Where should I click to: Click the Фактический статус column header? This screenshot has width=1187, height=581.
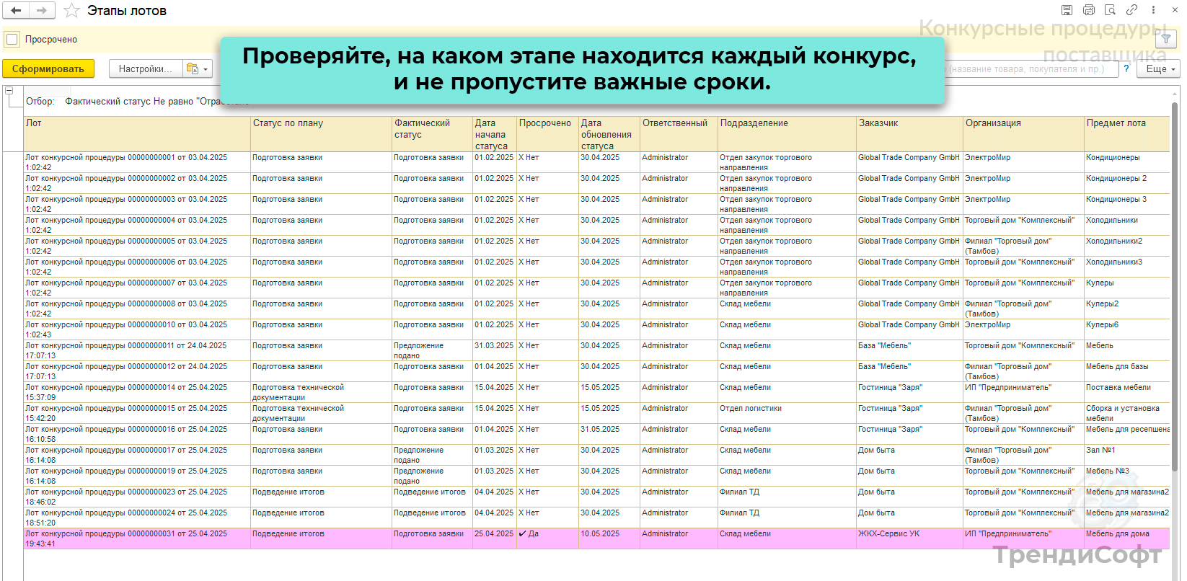tap(432, 134)
